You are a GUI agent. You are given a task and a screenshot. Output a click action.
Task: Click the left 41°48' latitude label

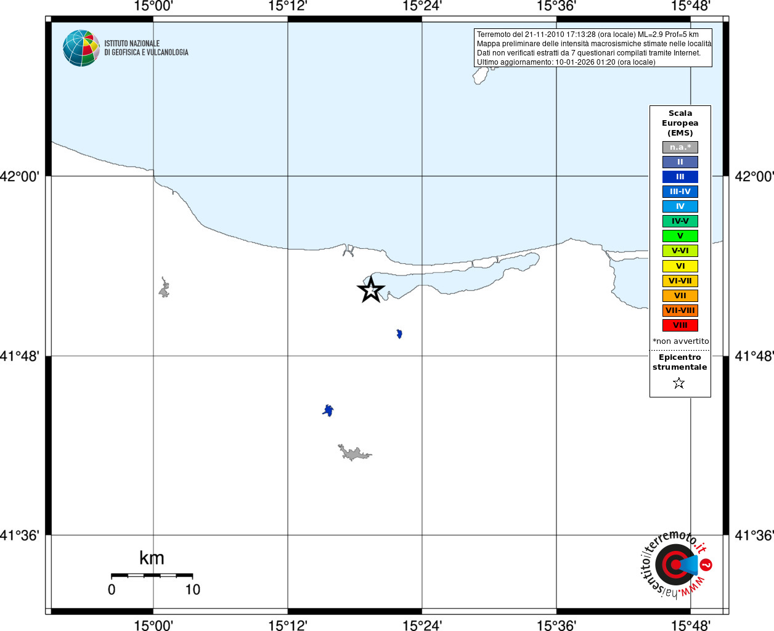(20, 356)
